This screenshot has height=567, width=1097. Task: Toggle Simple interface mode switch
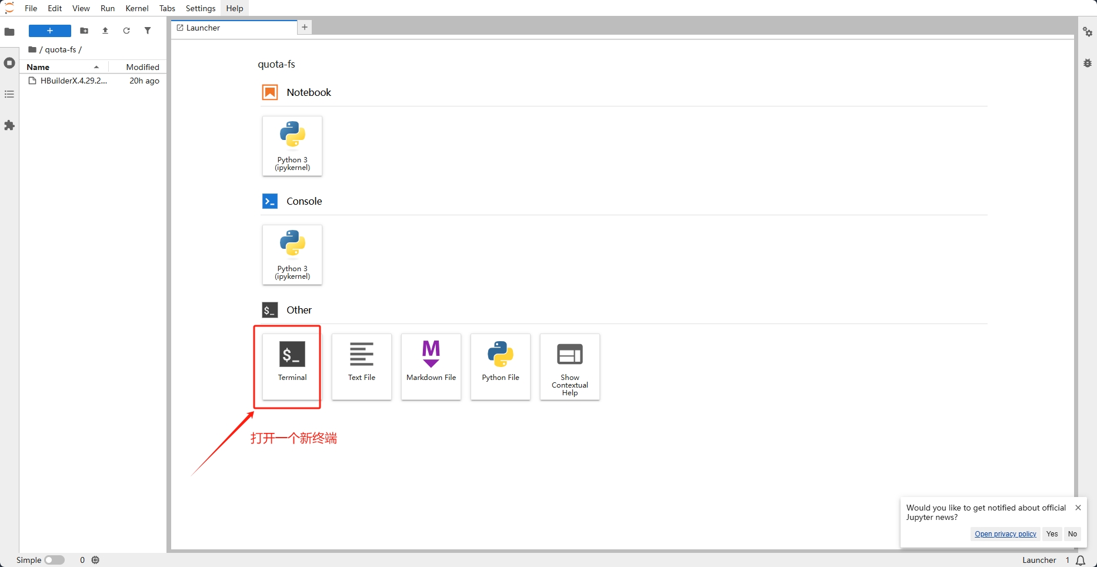54,560
